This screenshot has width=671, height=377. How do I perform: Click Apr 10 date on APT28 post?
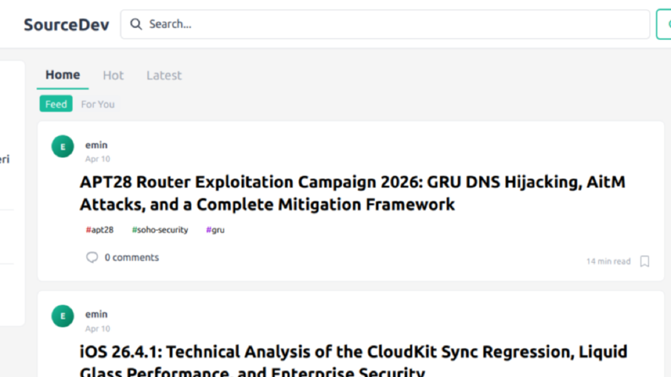97,159
